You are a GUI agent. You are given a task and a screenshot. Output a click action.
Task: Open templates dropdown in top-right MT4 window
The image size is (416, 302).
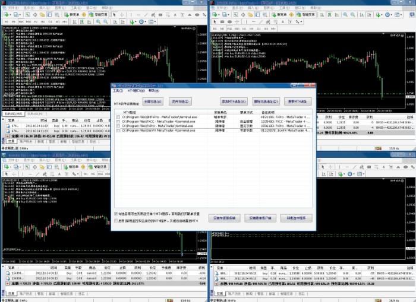click(x=398, y=15)
